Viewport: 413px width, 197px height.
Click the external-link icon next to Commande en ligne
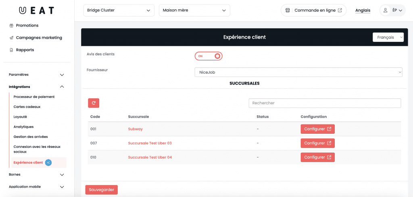[340, 10]
